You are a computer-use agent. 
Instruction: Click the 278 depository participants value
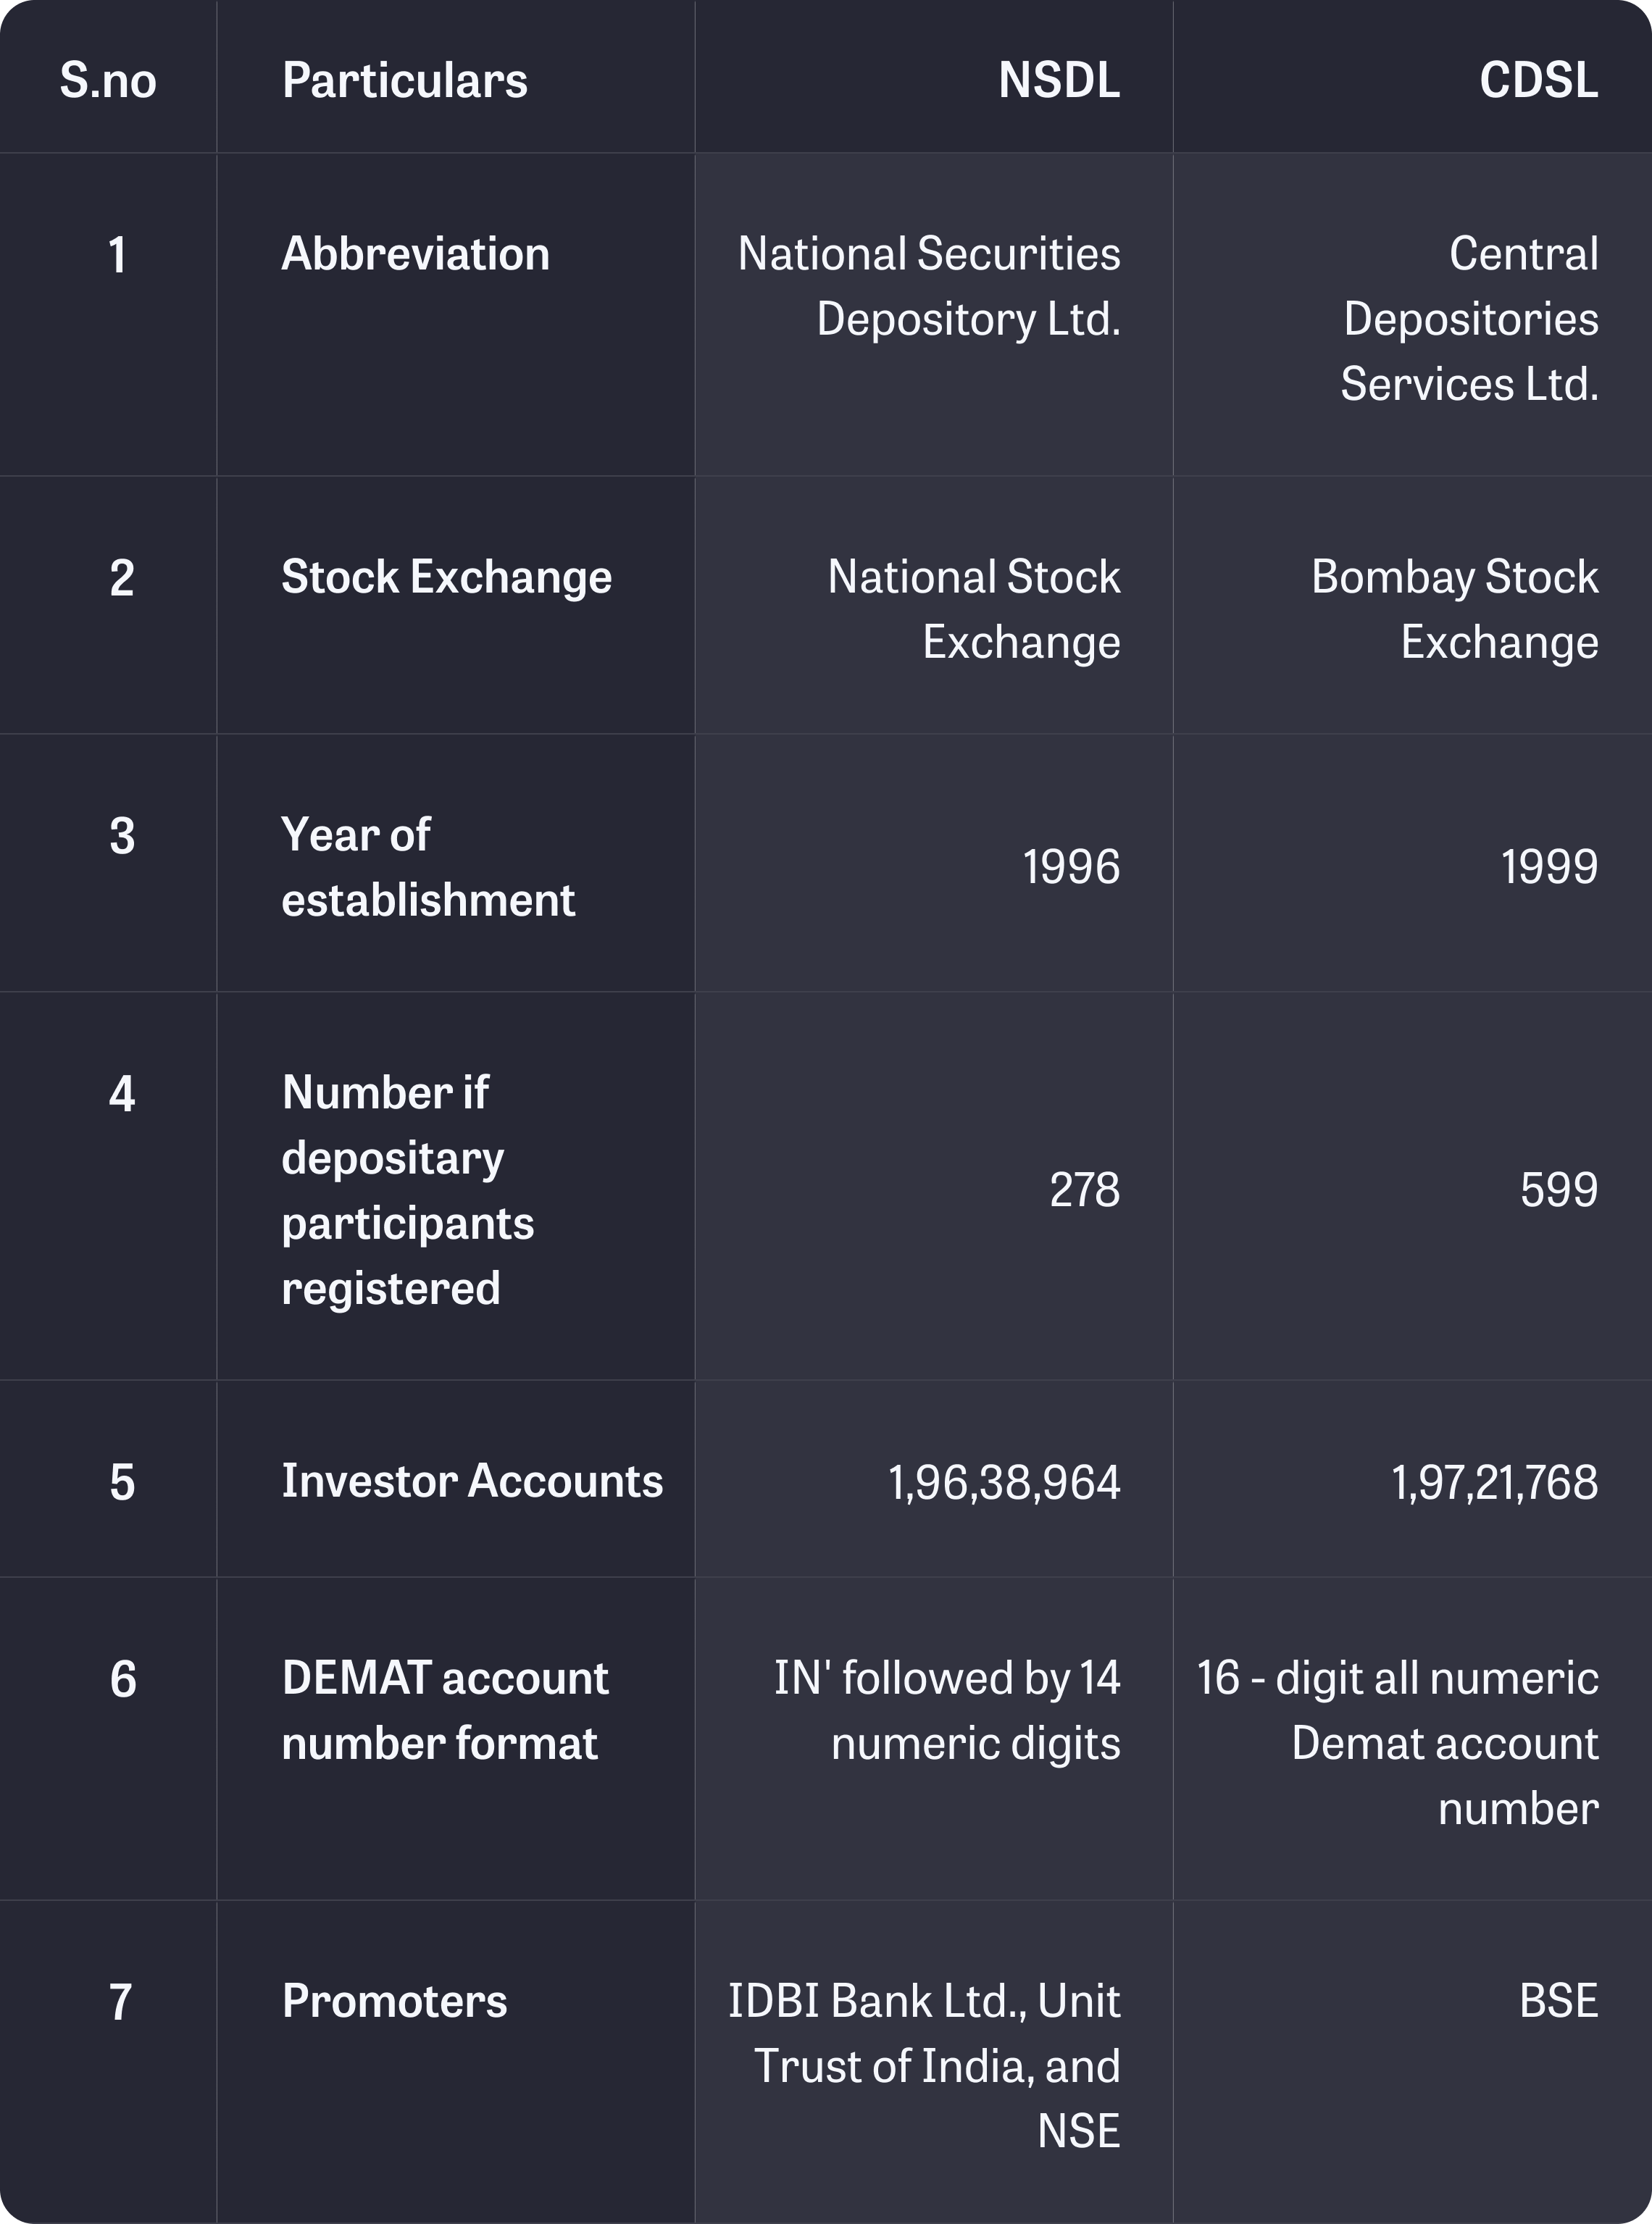tap(1084, 1190)
